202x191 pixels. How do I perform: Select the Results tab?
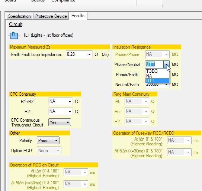click(x=78, y=16)
